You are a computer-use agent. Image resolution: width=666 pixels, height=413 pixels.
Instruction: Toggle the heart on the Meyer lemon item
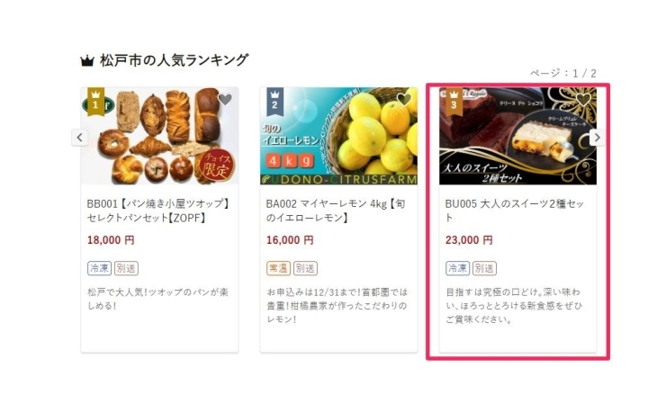coord(404,100)
